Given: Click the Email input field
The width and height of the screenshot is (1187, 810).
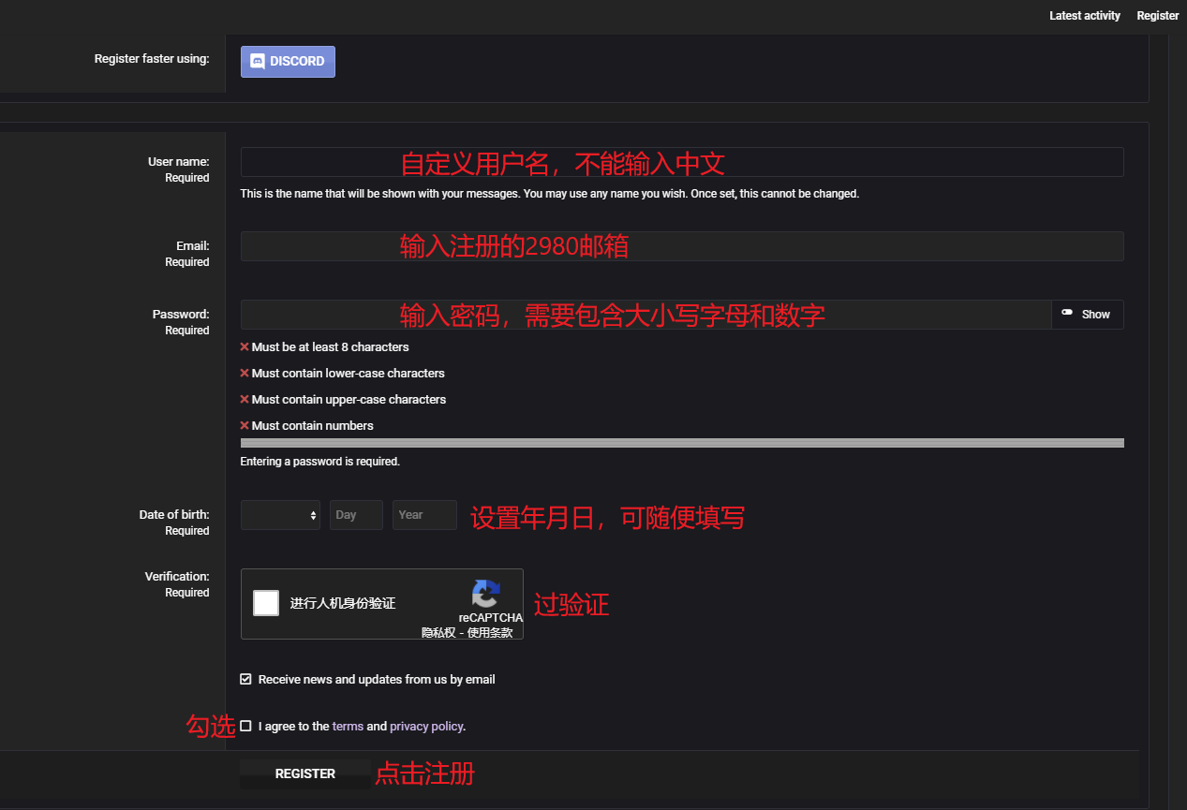Looking at the screenshot, I should tap(682, 245).
